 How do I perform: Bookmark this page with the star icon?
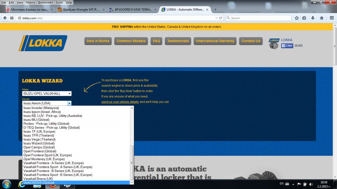click(x=297, y=18)
